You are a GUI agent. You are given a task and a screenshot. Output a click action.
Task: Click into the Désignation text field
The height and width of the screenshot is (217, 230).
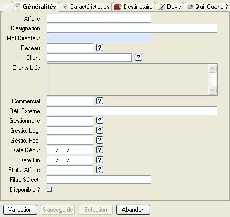[x=132, y=28]
